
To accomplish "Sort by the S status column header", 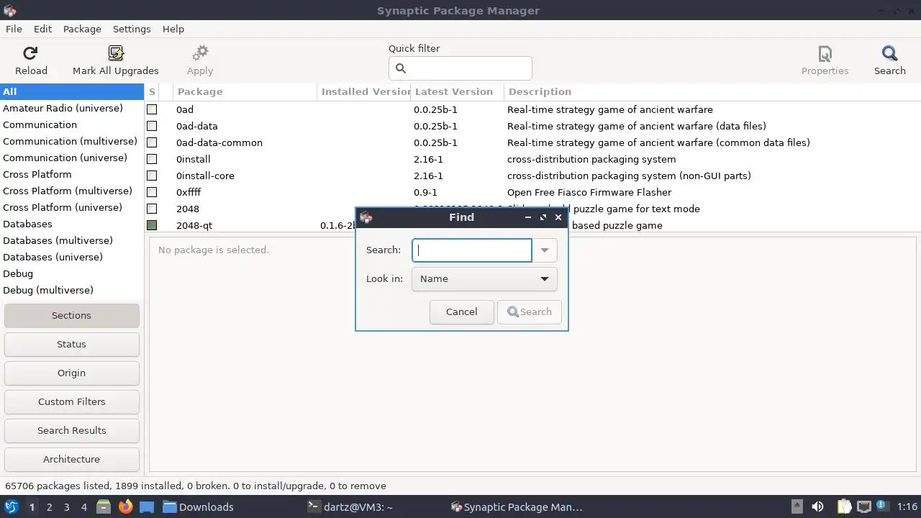I will click(x=153, y=92).
